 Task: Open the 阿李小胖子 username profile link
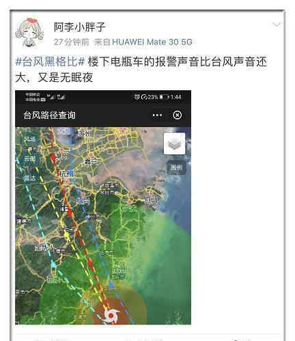[x=80, y=27]
